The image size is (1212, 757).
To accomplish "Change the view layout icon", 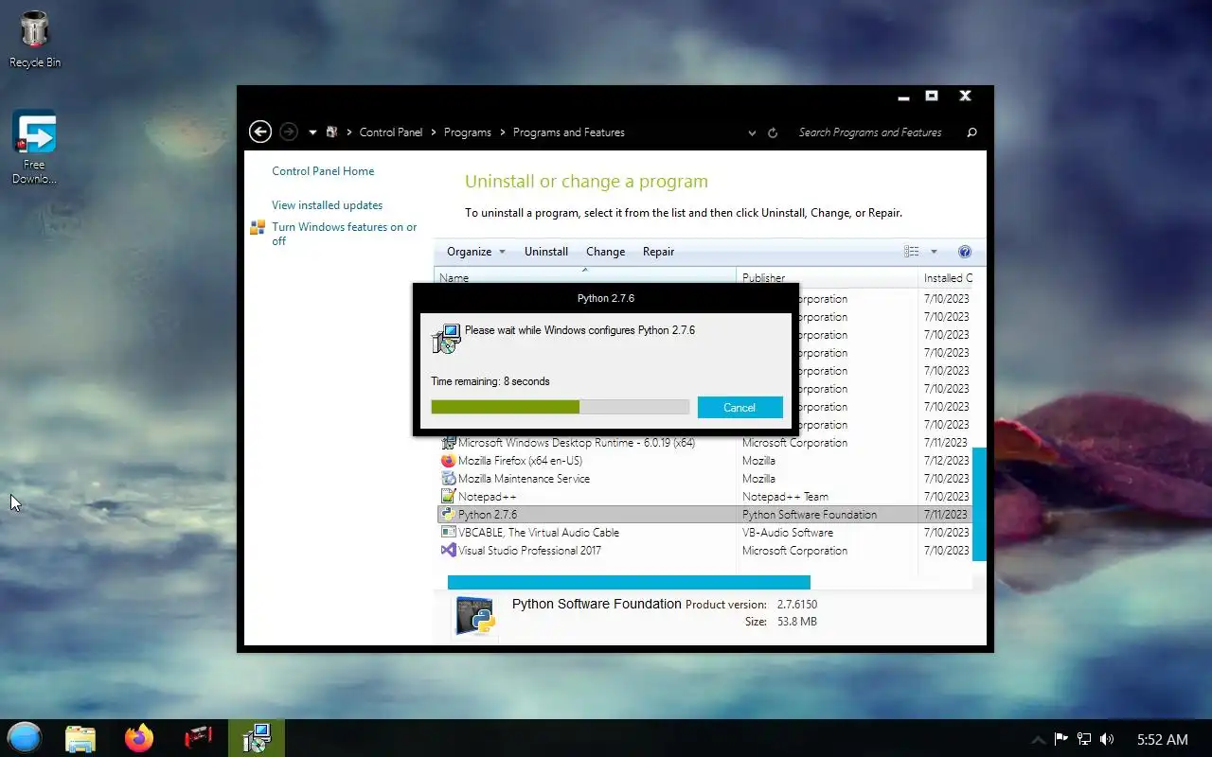I will (912, 252).
